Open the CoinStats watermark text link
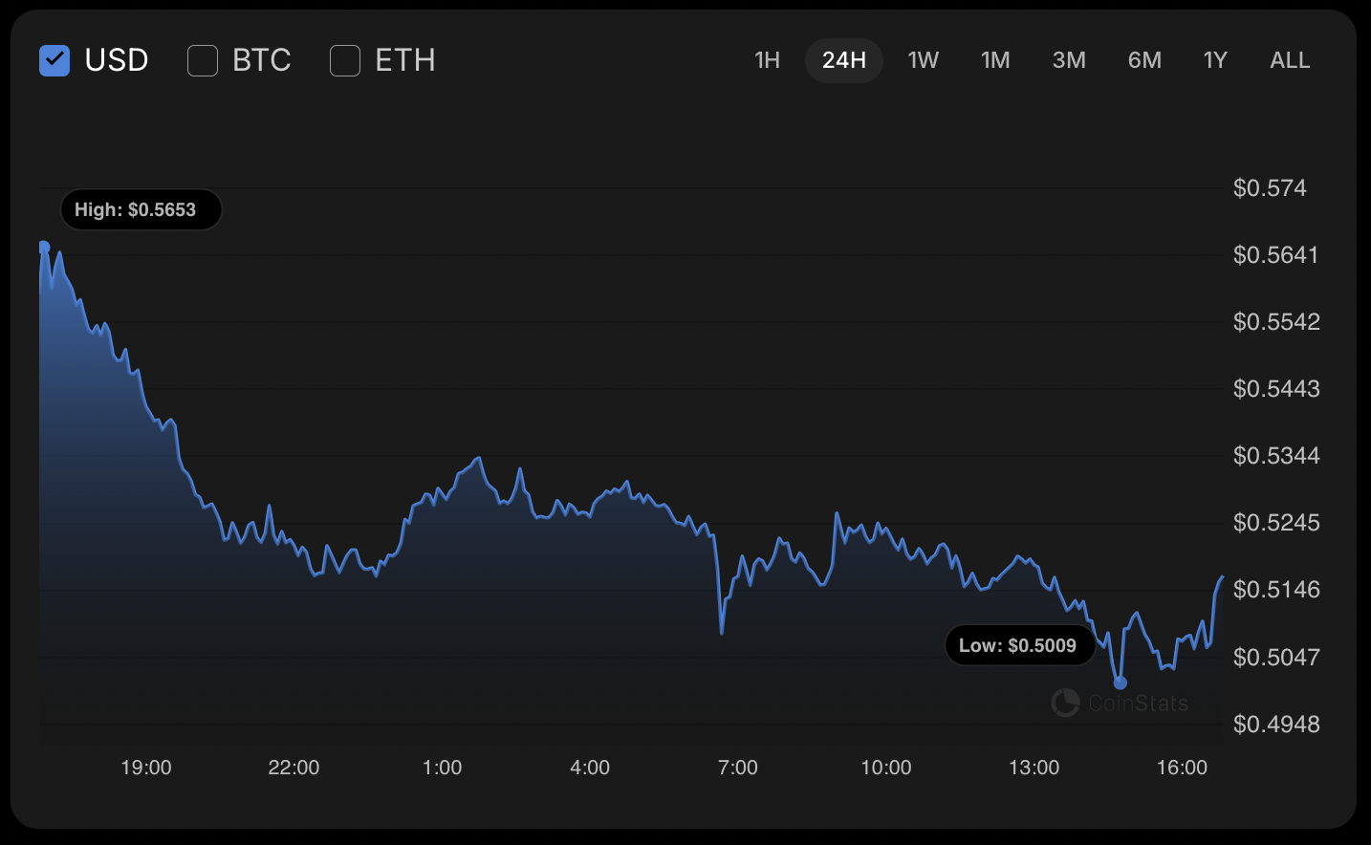This screenshot has height=845, width=1371. (x=1138, y=704)
